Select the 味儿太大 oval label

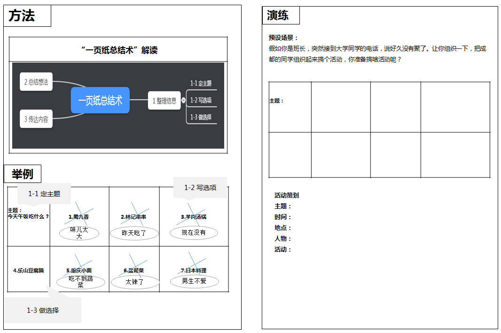click(x=79, y=233)
